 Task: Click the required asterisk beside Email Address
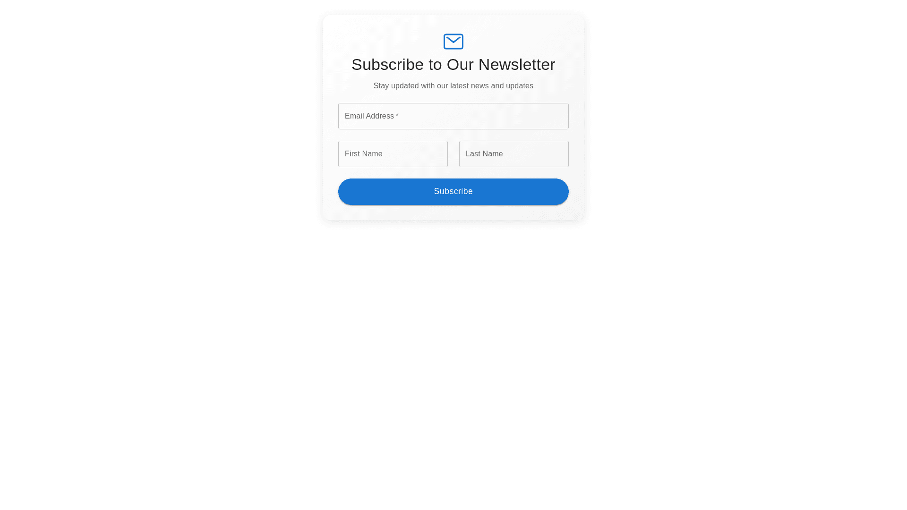pos(397,116)
